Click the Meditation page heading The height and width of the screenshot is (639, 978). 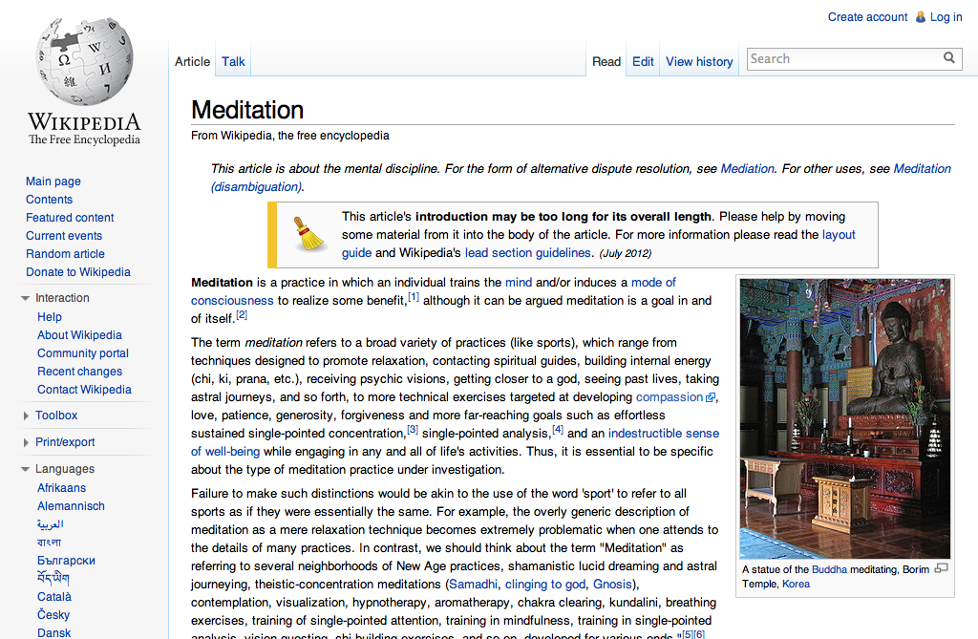(247, 110)
